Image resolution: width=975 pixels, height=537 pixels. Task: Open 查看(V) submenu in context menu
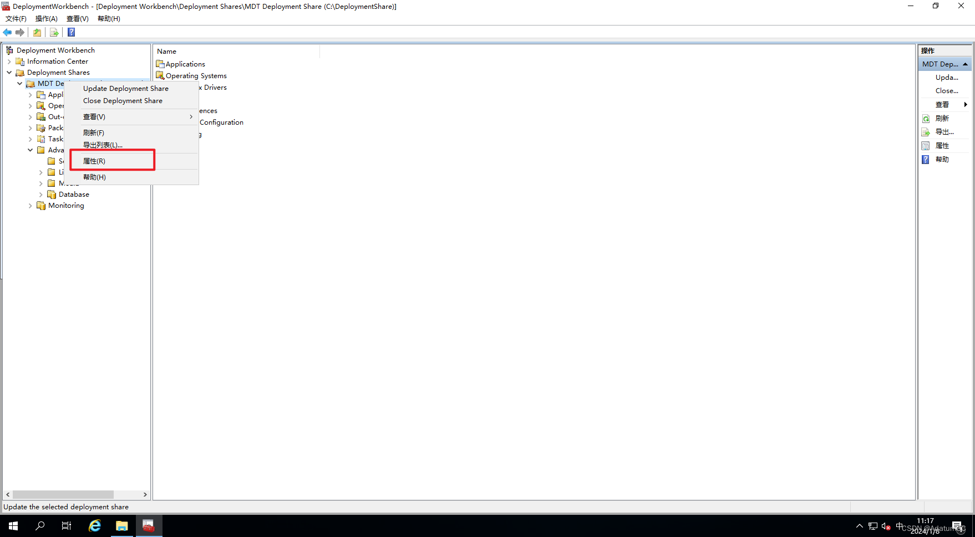[x=131, y=117]
